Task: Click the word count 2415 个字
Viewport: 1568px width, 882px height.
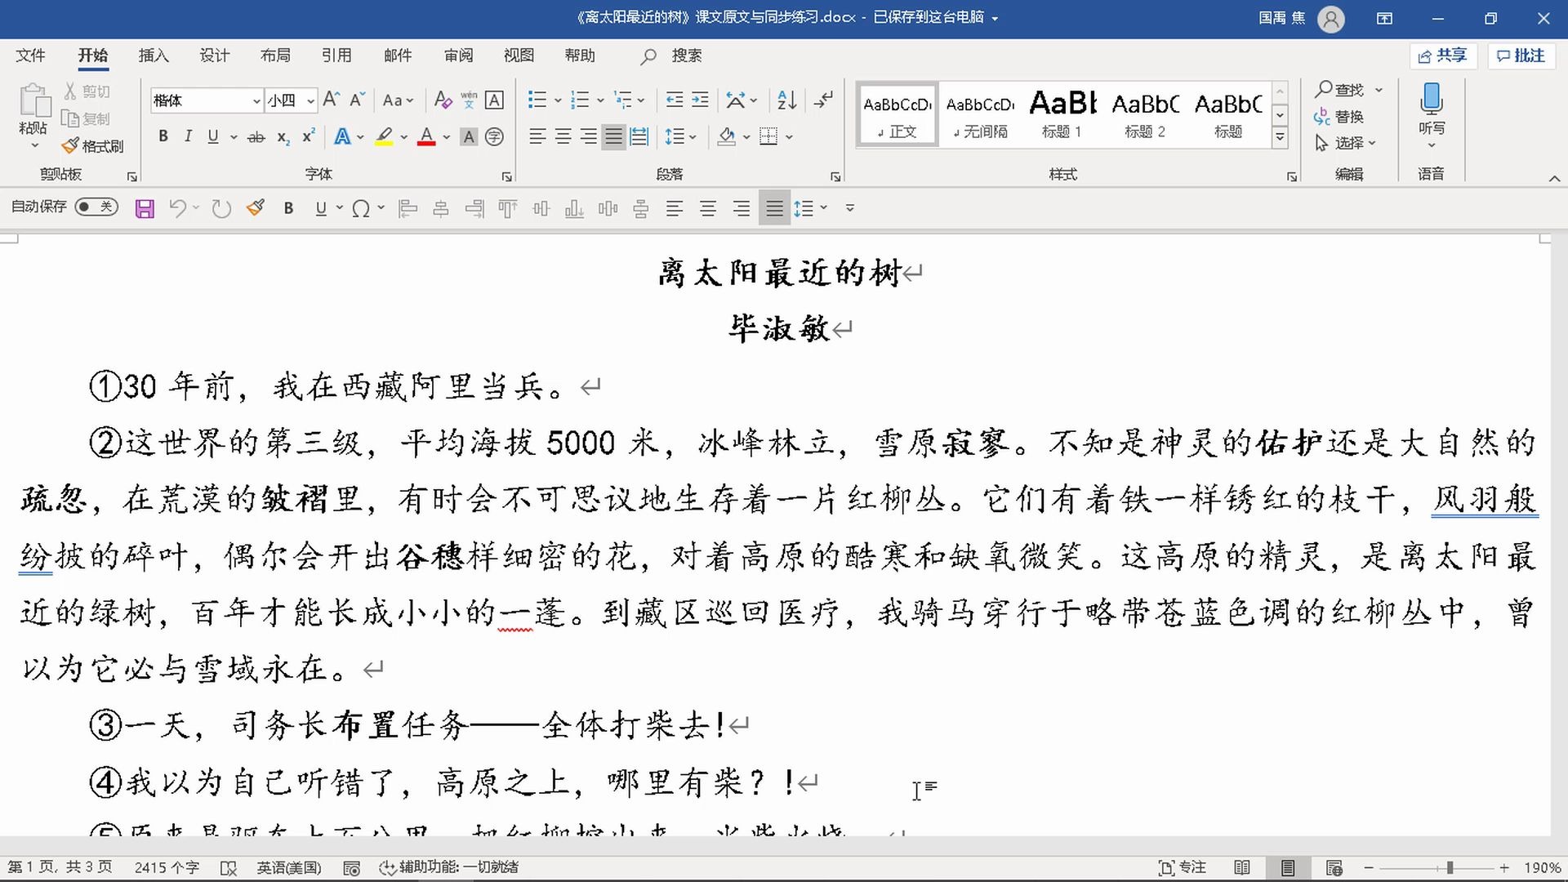Action: tap(167, 867)
